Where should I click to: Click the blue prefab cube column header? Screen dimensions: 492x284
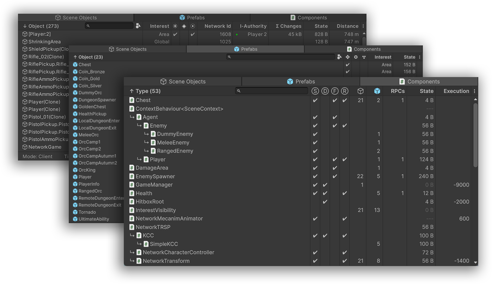click(377, 91)
